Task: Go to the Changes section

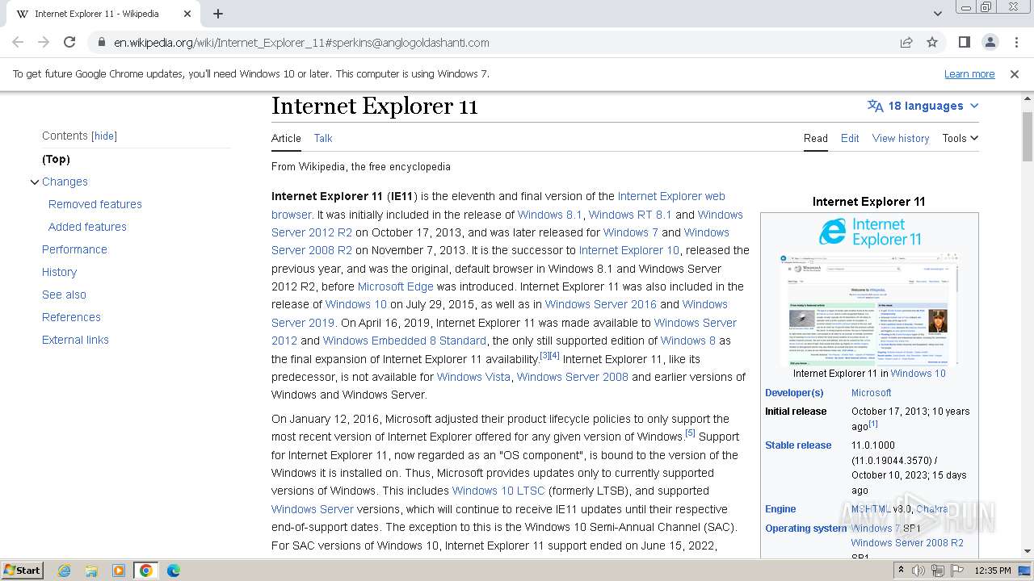Action: tap(65, 182)
